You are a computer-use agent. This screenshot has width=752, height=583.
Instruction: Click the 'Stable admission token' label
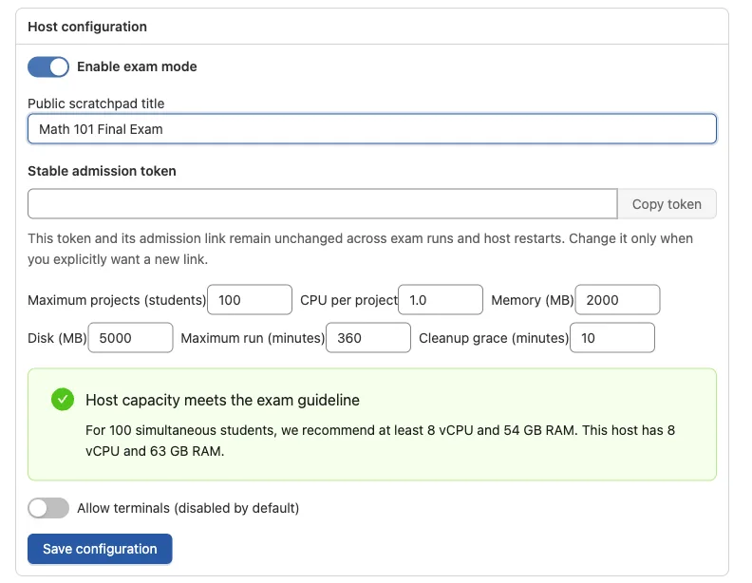click(x=102, y=171)
